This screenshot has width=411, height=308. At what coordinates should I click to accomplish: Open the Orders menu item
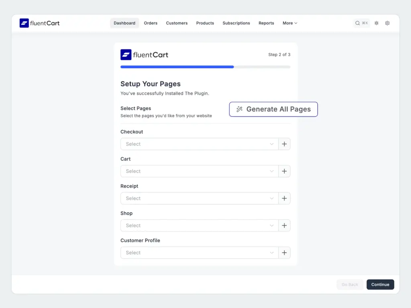coord(151,23)
